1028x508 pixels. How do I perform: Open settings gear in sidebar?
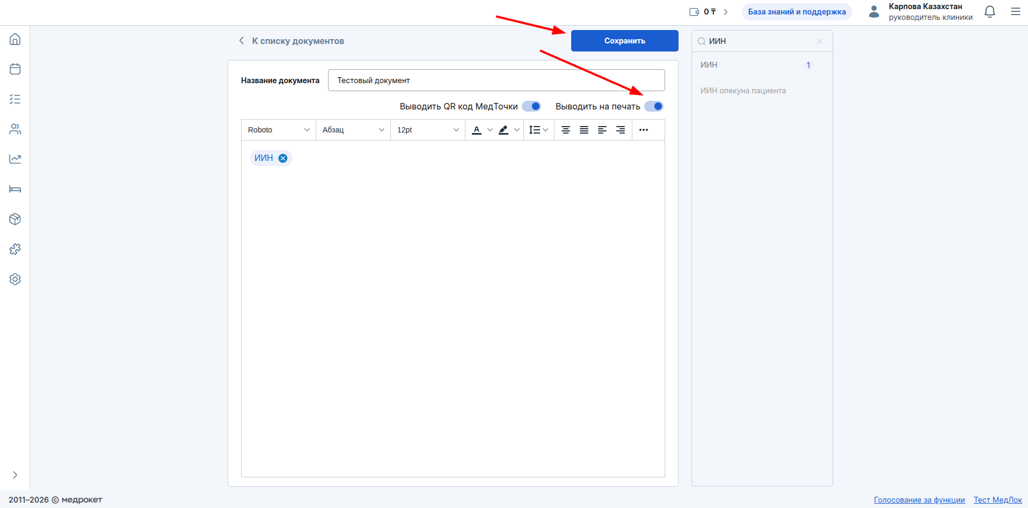click(x=15, y=279)
